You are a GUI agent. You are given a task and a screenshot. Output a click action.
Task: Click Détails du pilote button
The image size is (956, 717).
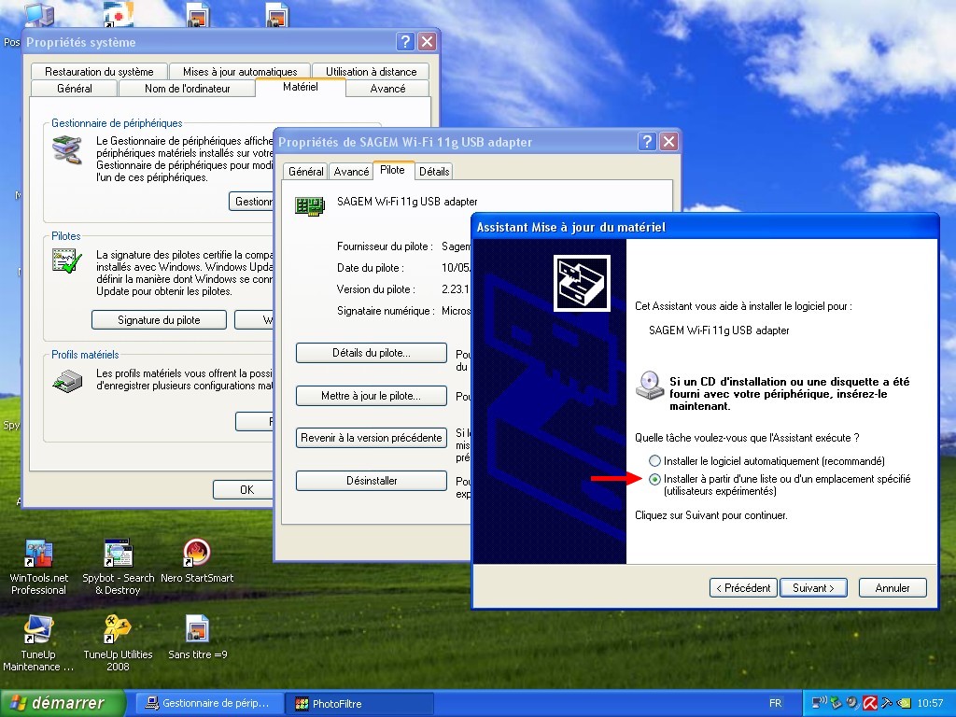(x=372, y=353)
